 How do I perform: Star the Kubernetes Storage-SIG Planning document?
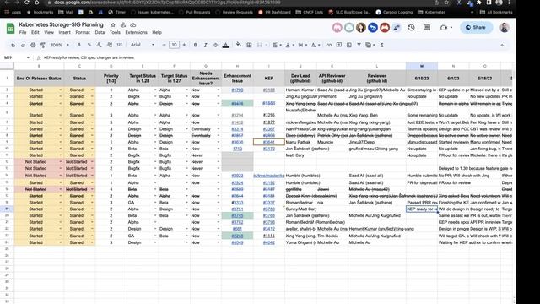113,24
